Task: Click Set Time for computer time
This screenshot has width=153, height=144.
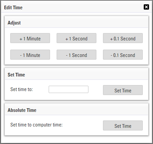Action: (123, 125)
